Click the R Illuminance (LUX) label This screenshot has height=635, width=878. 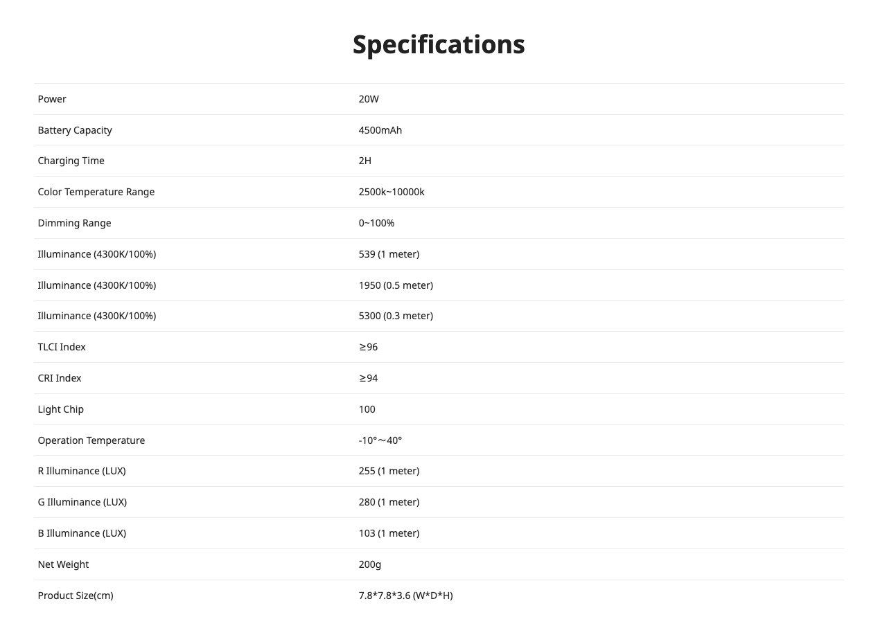pyautogui.click(x=82, y=471)
